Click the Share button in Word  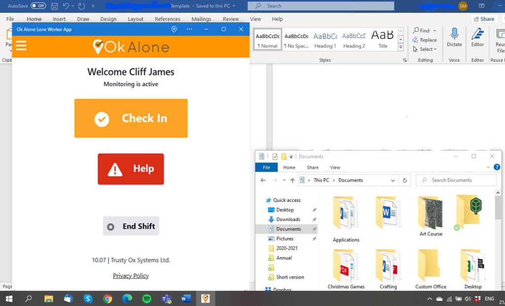tap(484, 19)
